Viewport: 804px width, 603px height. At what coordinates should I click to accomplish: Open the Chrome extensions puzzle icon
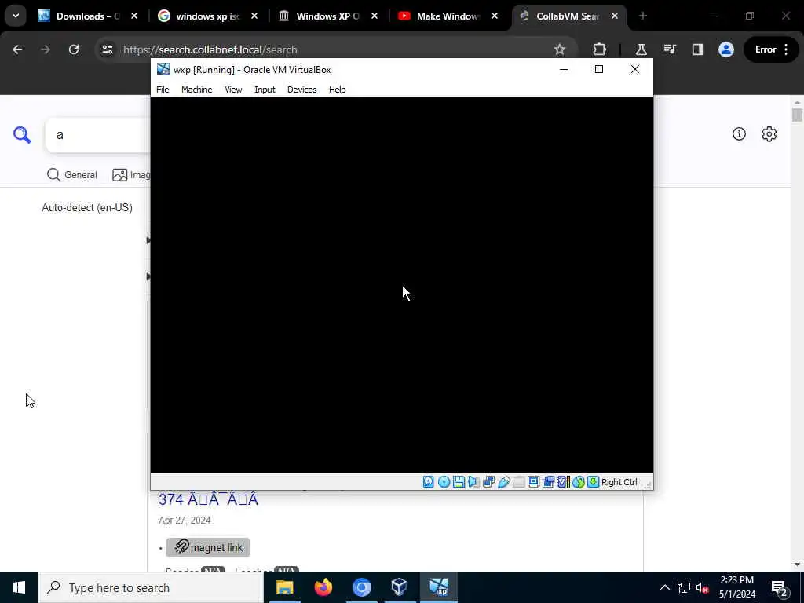tap(599, 49)
